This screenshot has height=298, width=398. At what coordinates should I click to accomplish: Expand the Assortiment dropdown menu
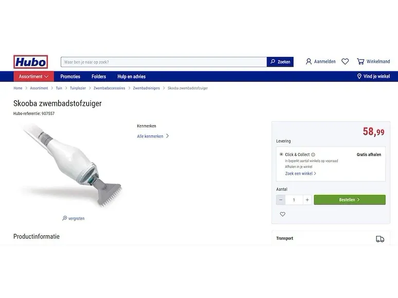[x=33, y=76]
